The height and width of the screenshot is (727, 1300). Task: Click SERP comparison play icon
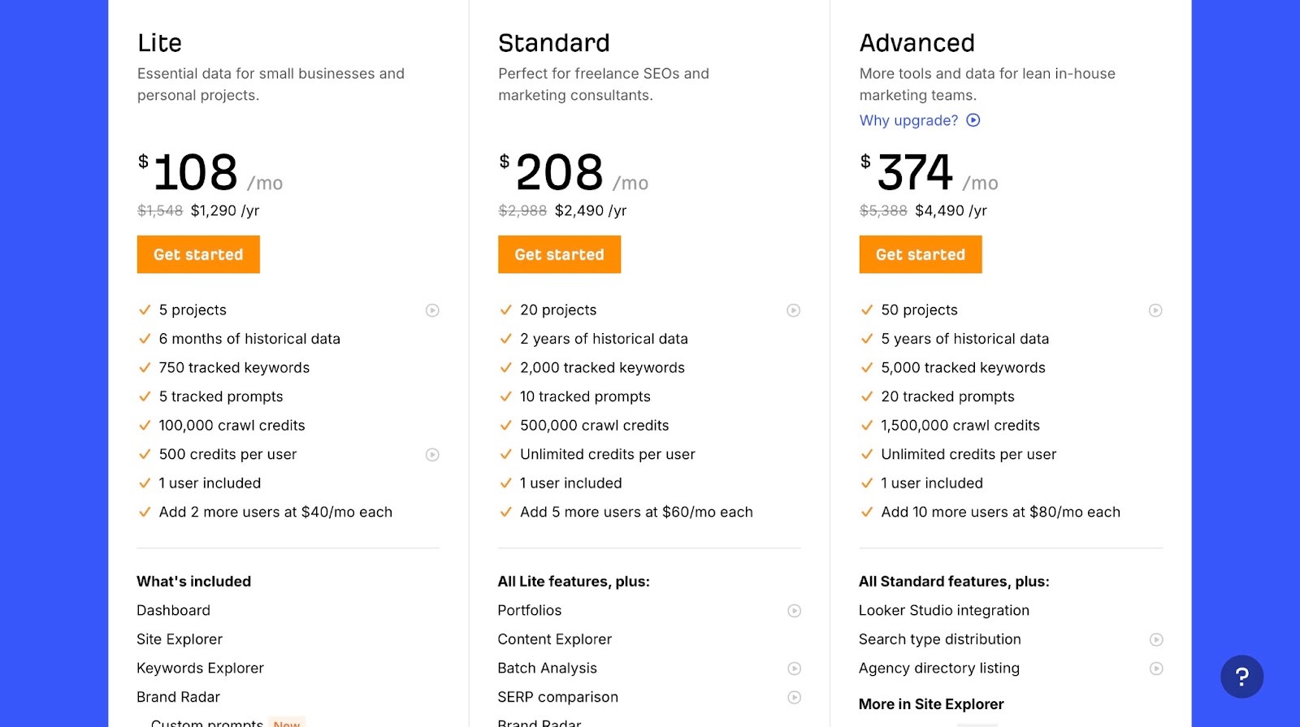tap(795, 698)
